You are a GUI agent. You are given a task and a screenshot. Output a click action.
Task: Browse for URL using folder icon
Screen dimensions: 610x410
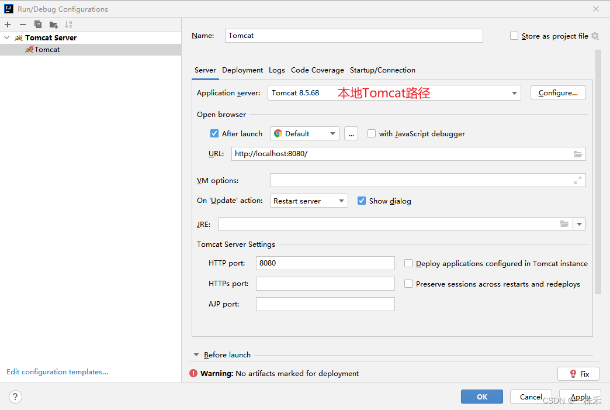[x=578, y=154]
